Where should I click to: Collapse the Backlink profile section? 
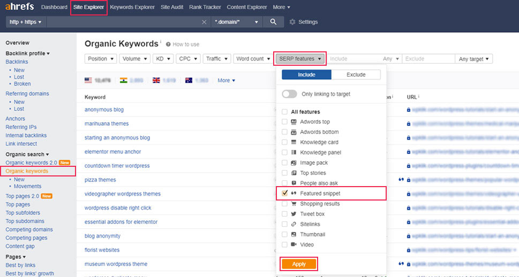[27, 53]
